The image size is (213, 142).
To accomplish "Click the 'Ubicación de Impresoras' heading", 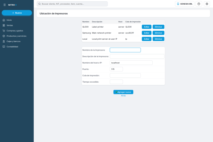I will [x=53, y=13].
